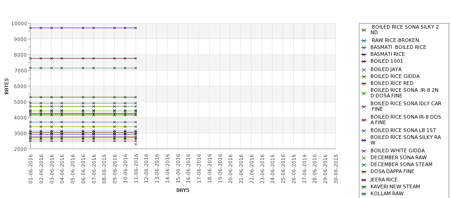The width and height of the screenshot is (451, 198).
Task: Click the DECEMBER SONA RAW legend marker
Action: [x=364, y=158]
